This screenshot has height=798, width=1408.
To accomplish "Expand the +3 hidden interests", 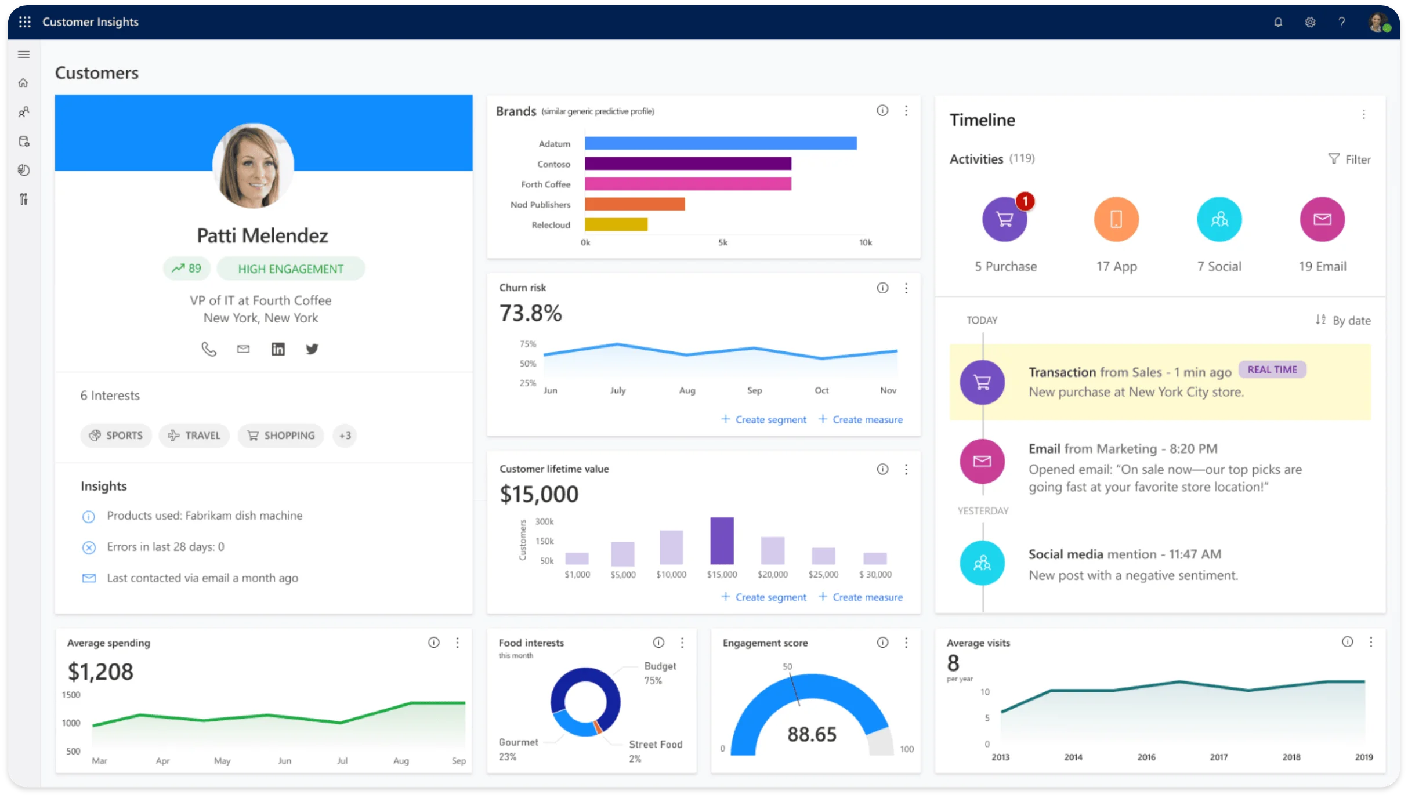I will pos(345,436).
